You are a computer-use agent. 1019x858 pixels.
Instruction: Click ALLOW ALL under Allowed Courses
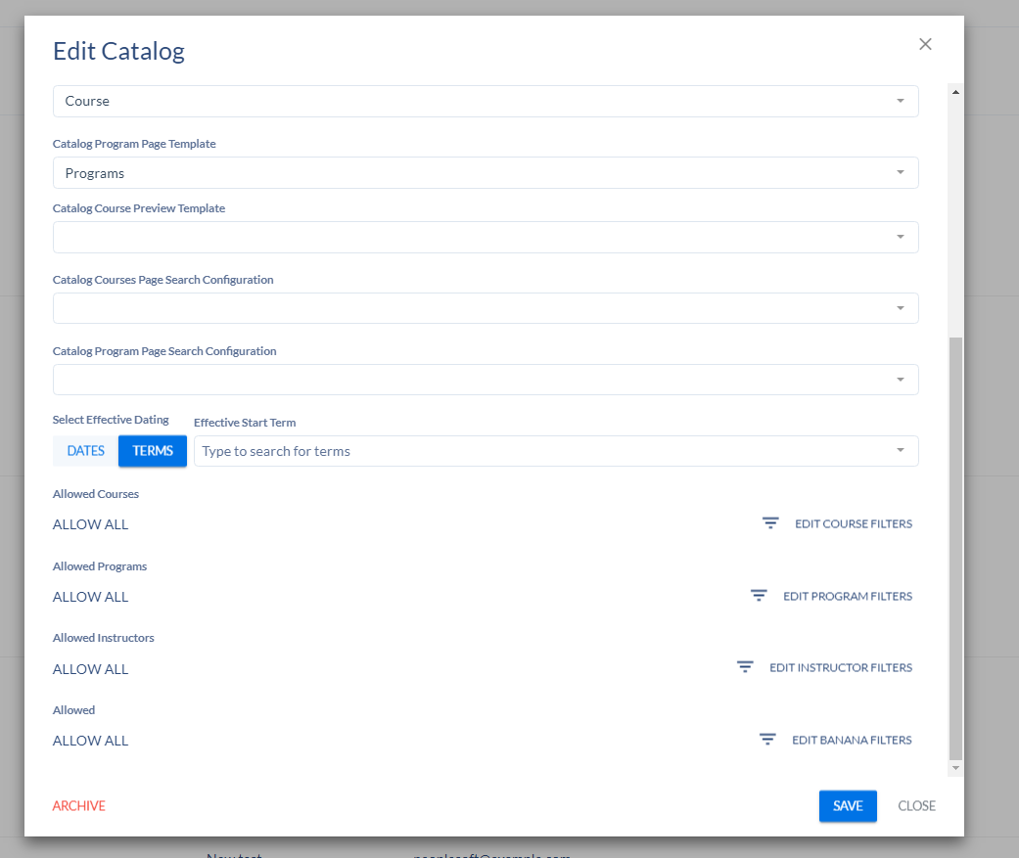point(90,524)
